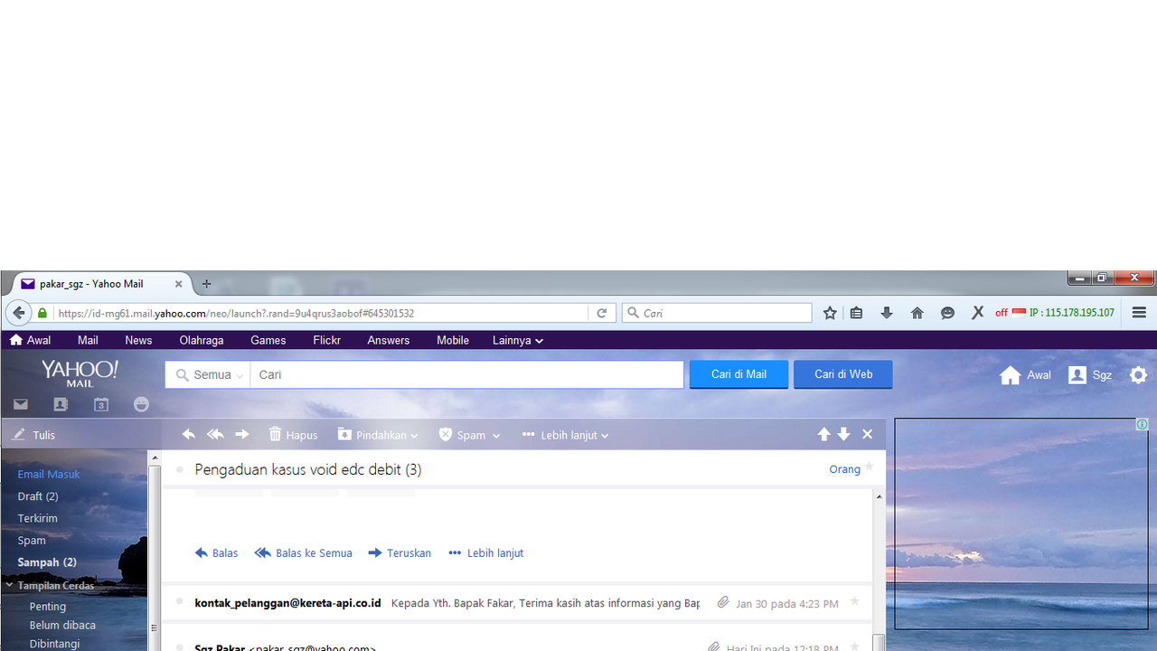Open the contacts icon under Yahoo logo

pyautogui.click(x=61, y=404)
